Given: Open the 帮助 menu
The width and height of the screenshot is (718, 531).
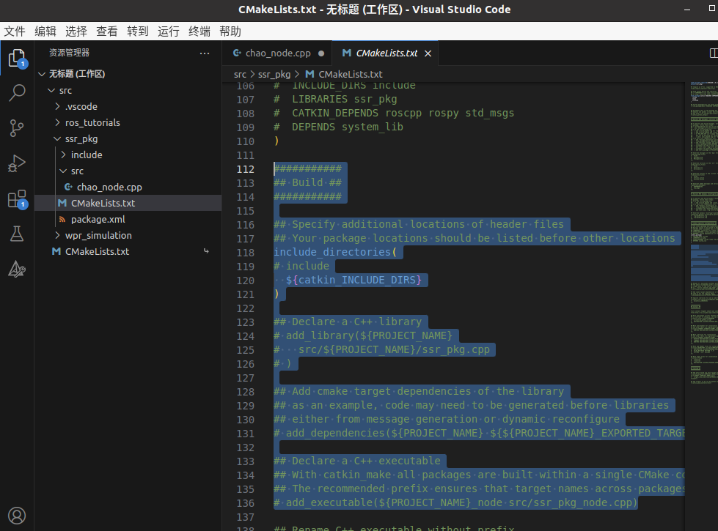Looking at the screenshot, I should pyautogui.click(x=230, y=31).
